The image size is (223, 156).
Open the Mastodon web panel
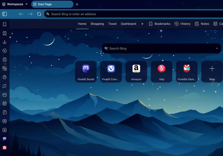(4, 139)
